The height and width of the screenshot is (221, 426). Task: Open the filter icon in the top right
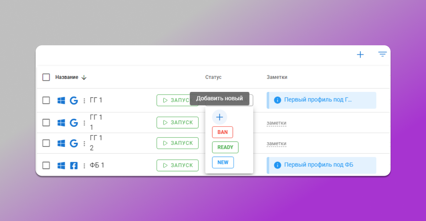(x=382, y=54)
